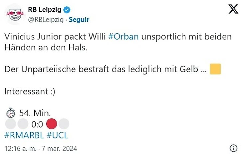Click the first grey circle left of score
This screenshot has height=157, width=243.
tap(11, 124)
